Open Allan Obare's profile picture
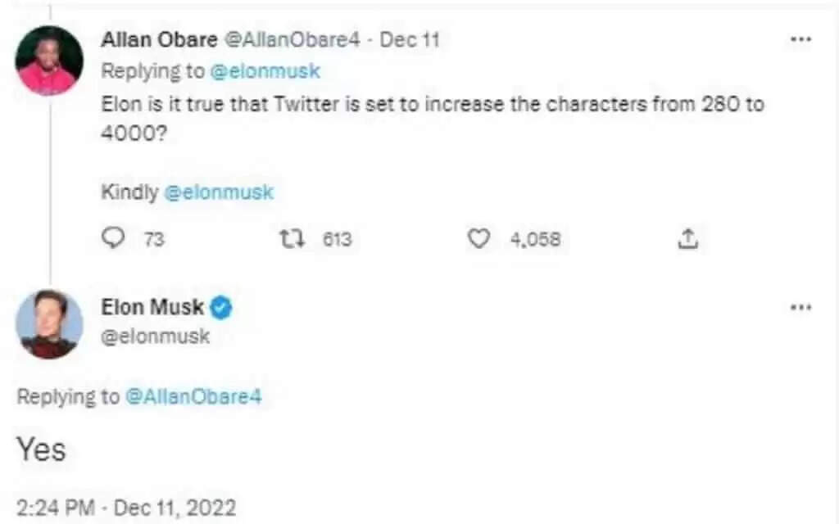This screenshot has width=839, height=524. pos(49,61)
